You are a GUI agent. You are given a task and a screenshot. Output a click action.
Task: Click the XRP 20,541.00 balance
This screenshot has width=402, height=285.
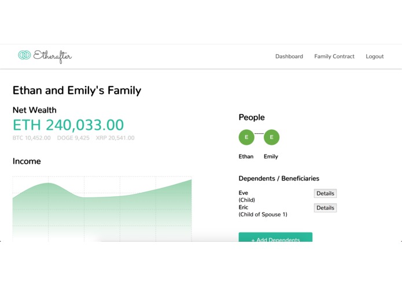pos(115,138)
